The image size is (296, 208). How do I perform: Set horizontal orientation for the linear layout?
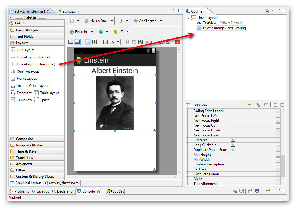point(71,42)
